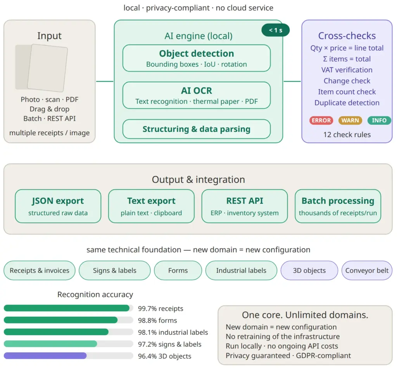The width and height of the screenshot is (397, 369).
Task: Click the '99.7% receipts' label
Action: 161,309
